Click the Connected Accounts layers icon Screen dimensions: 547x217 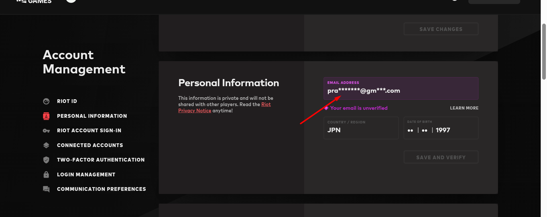(46, 145)
